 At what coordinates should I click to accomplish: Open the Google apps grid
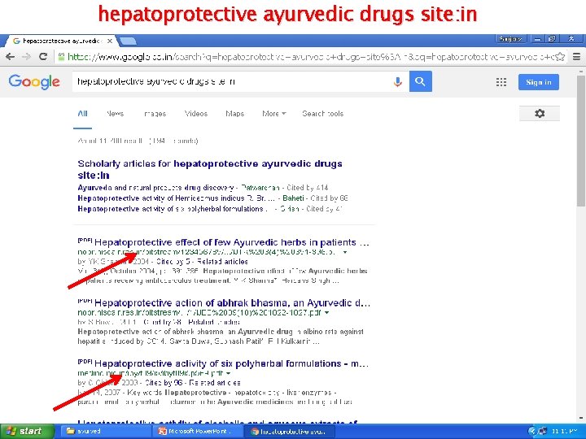[501, 82]
